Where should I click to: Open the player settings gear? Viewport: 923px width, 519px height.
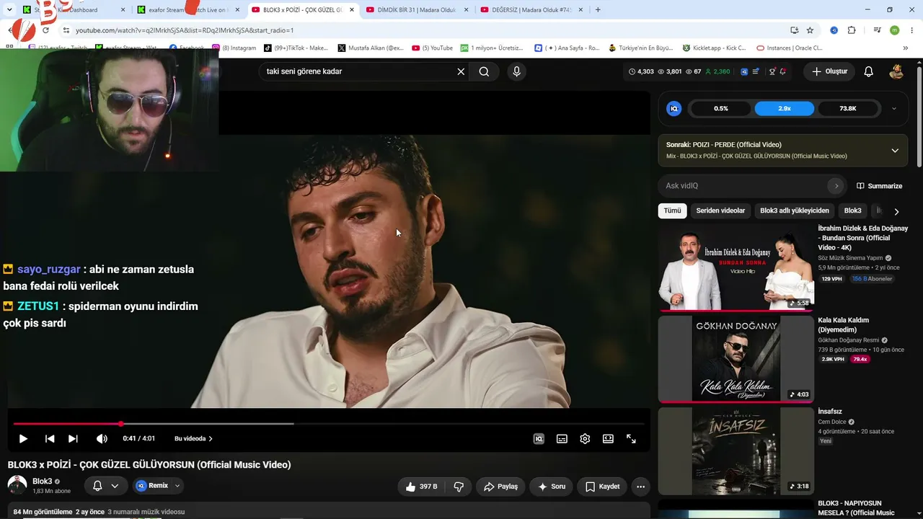click(x=585, y=438)
